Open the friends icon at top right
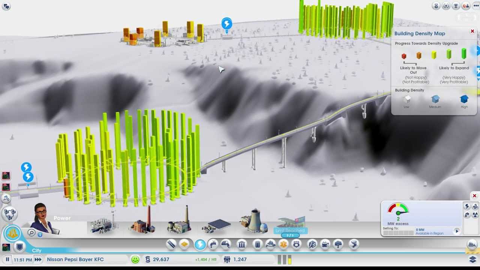This screenshot has height=270, width=480. [x=465, y=6]
